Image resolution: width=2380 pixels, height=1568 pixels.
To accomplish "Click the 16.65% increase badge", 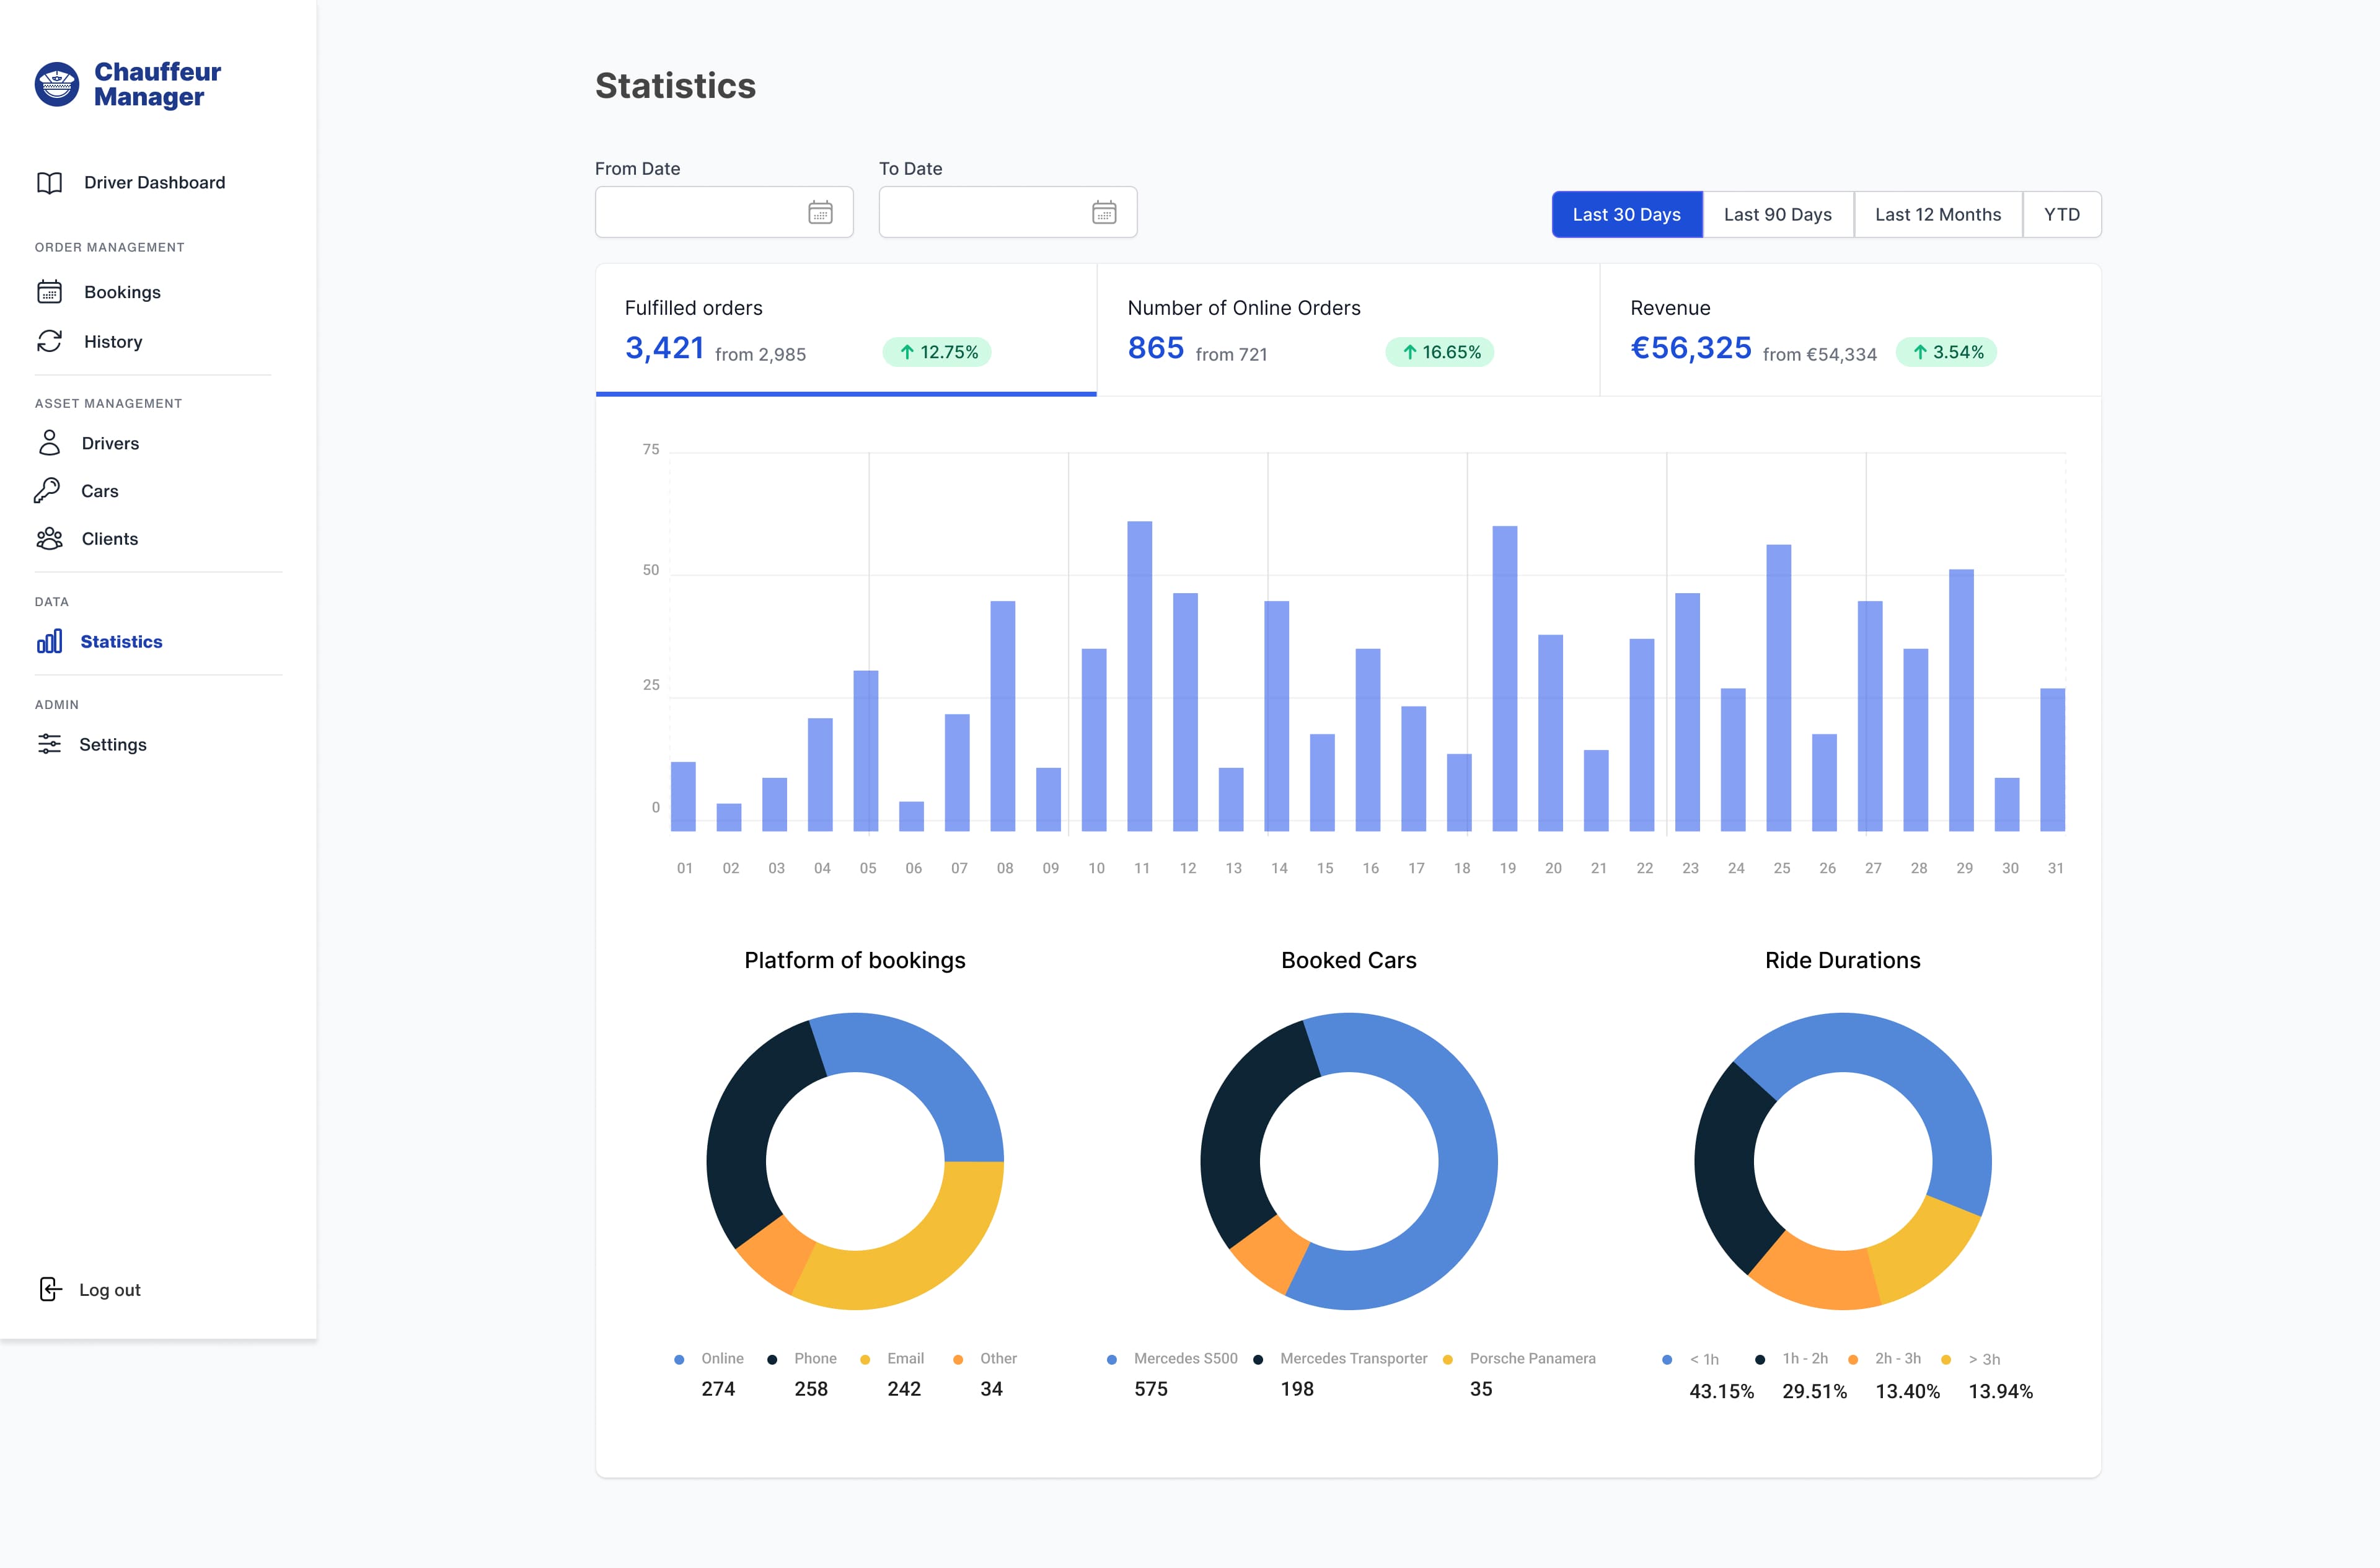I will (1440, 352).
